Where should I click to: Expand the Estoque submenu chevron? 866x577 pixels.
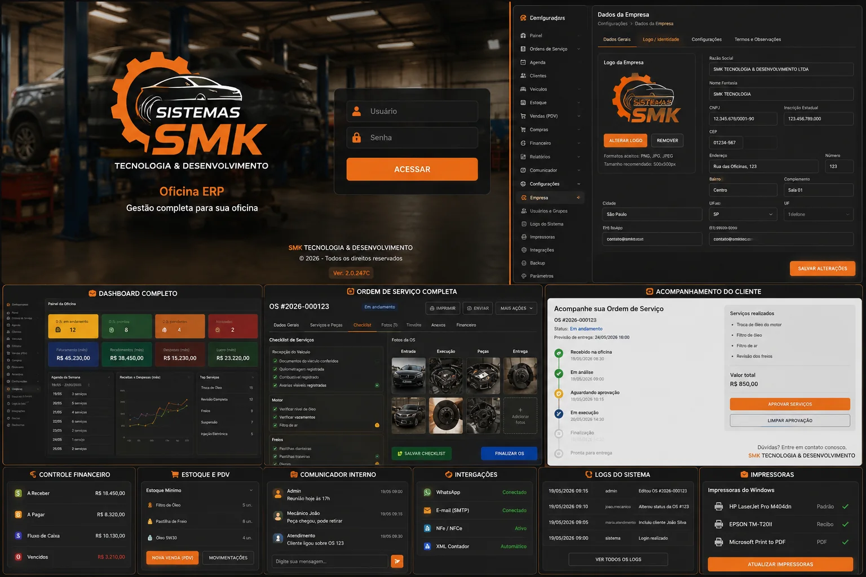pyautogui.click(x=579, y=103)
